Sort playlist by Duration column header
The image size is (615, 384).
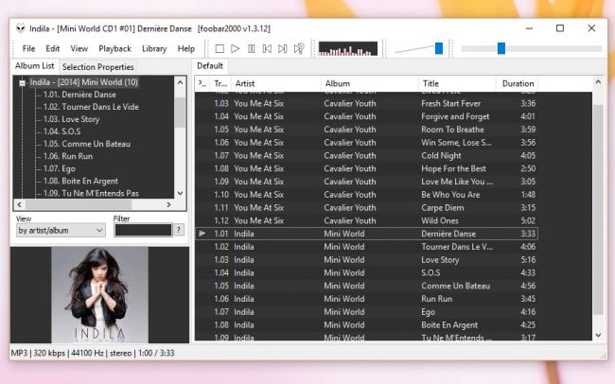coord(518,84)
